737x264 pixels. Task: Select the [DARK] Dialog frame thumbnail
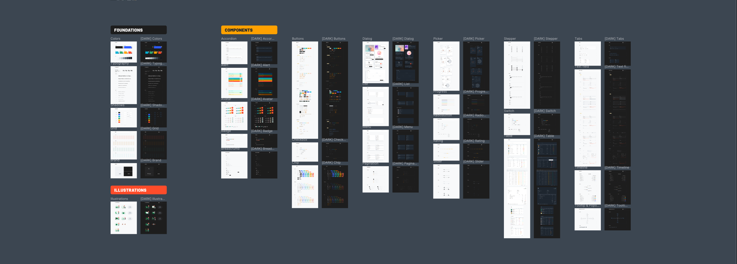(x=406, y=62)
